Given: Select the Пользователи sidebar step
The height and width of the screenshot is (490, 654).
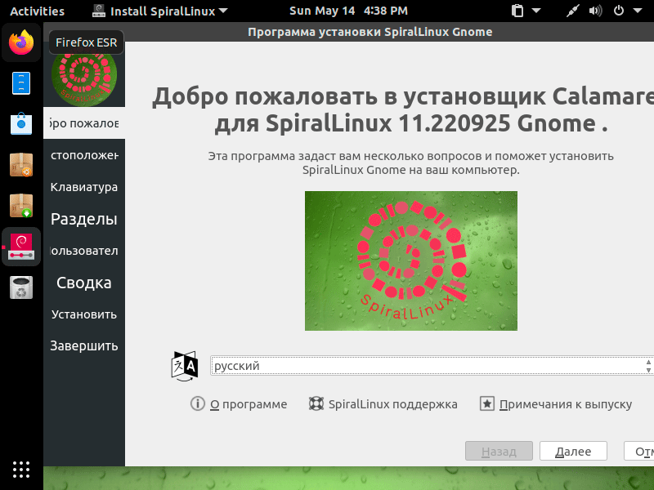Looking at the screenshot, I should [84, 251].
